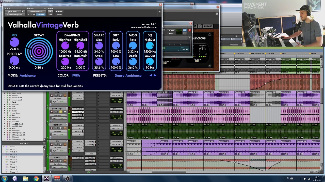
Task: Toggle Solo on openhatst track
Action: pos(60,128)
